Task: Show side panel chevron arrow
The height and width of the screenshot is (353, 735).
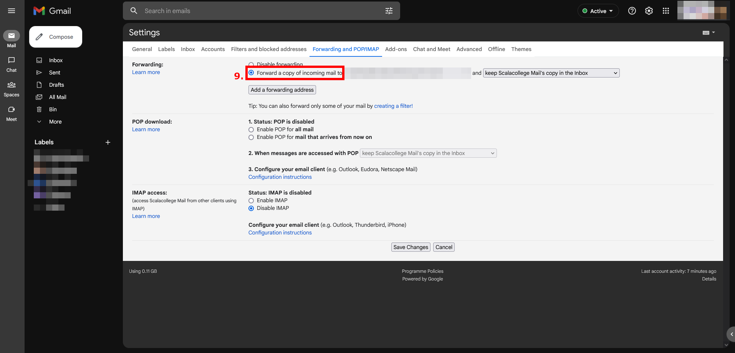Action: pos(731,334)
